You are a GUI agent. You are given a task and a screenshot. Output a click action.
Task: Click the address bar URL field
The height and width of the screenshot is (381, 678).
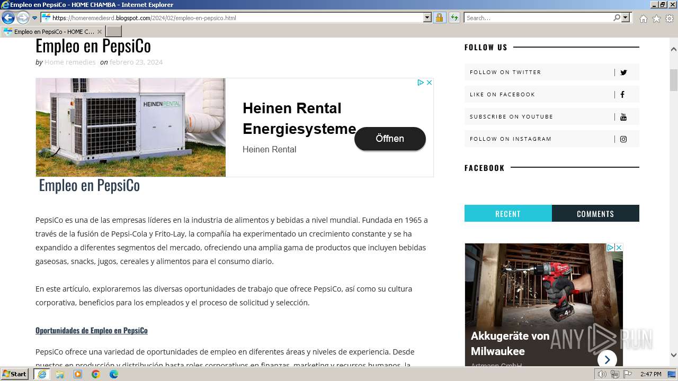236,17
